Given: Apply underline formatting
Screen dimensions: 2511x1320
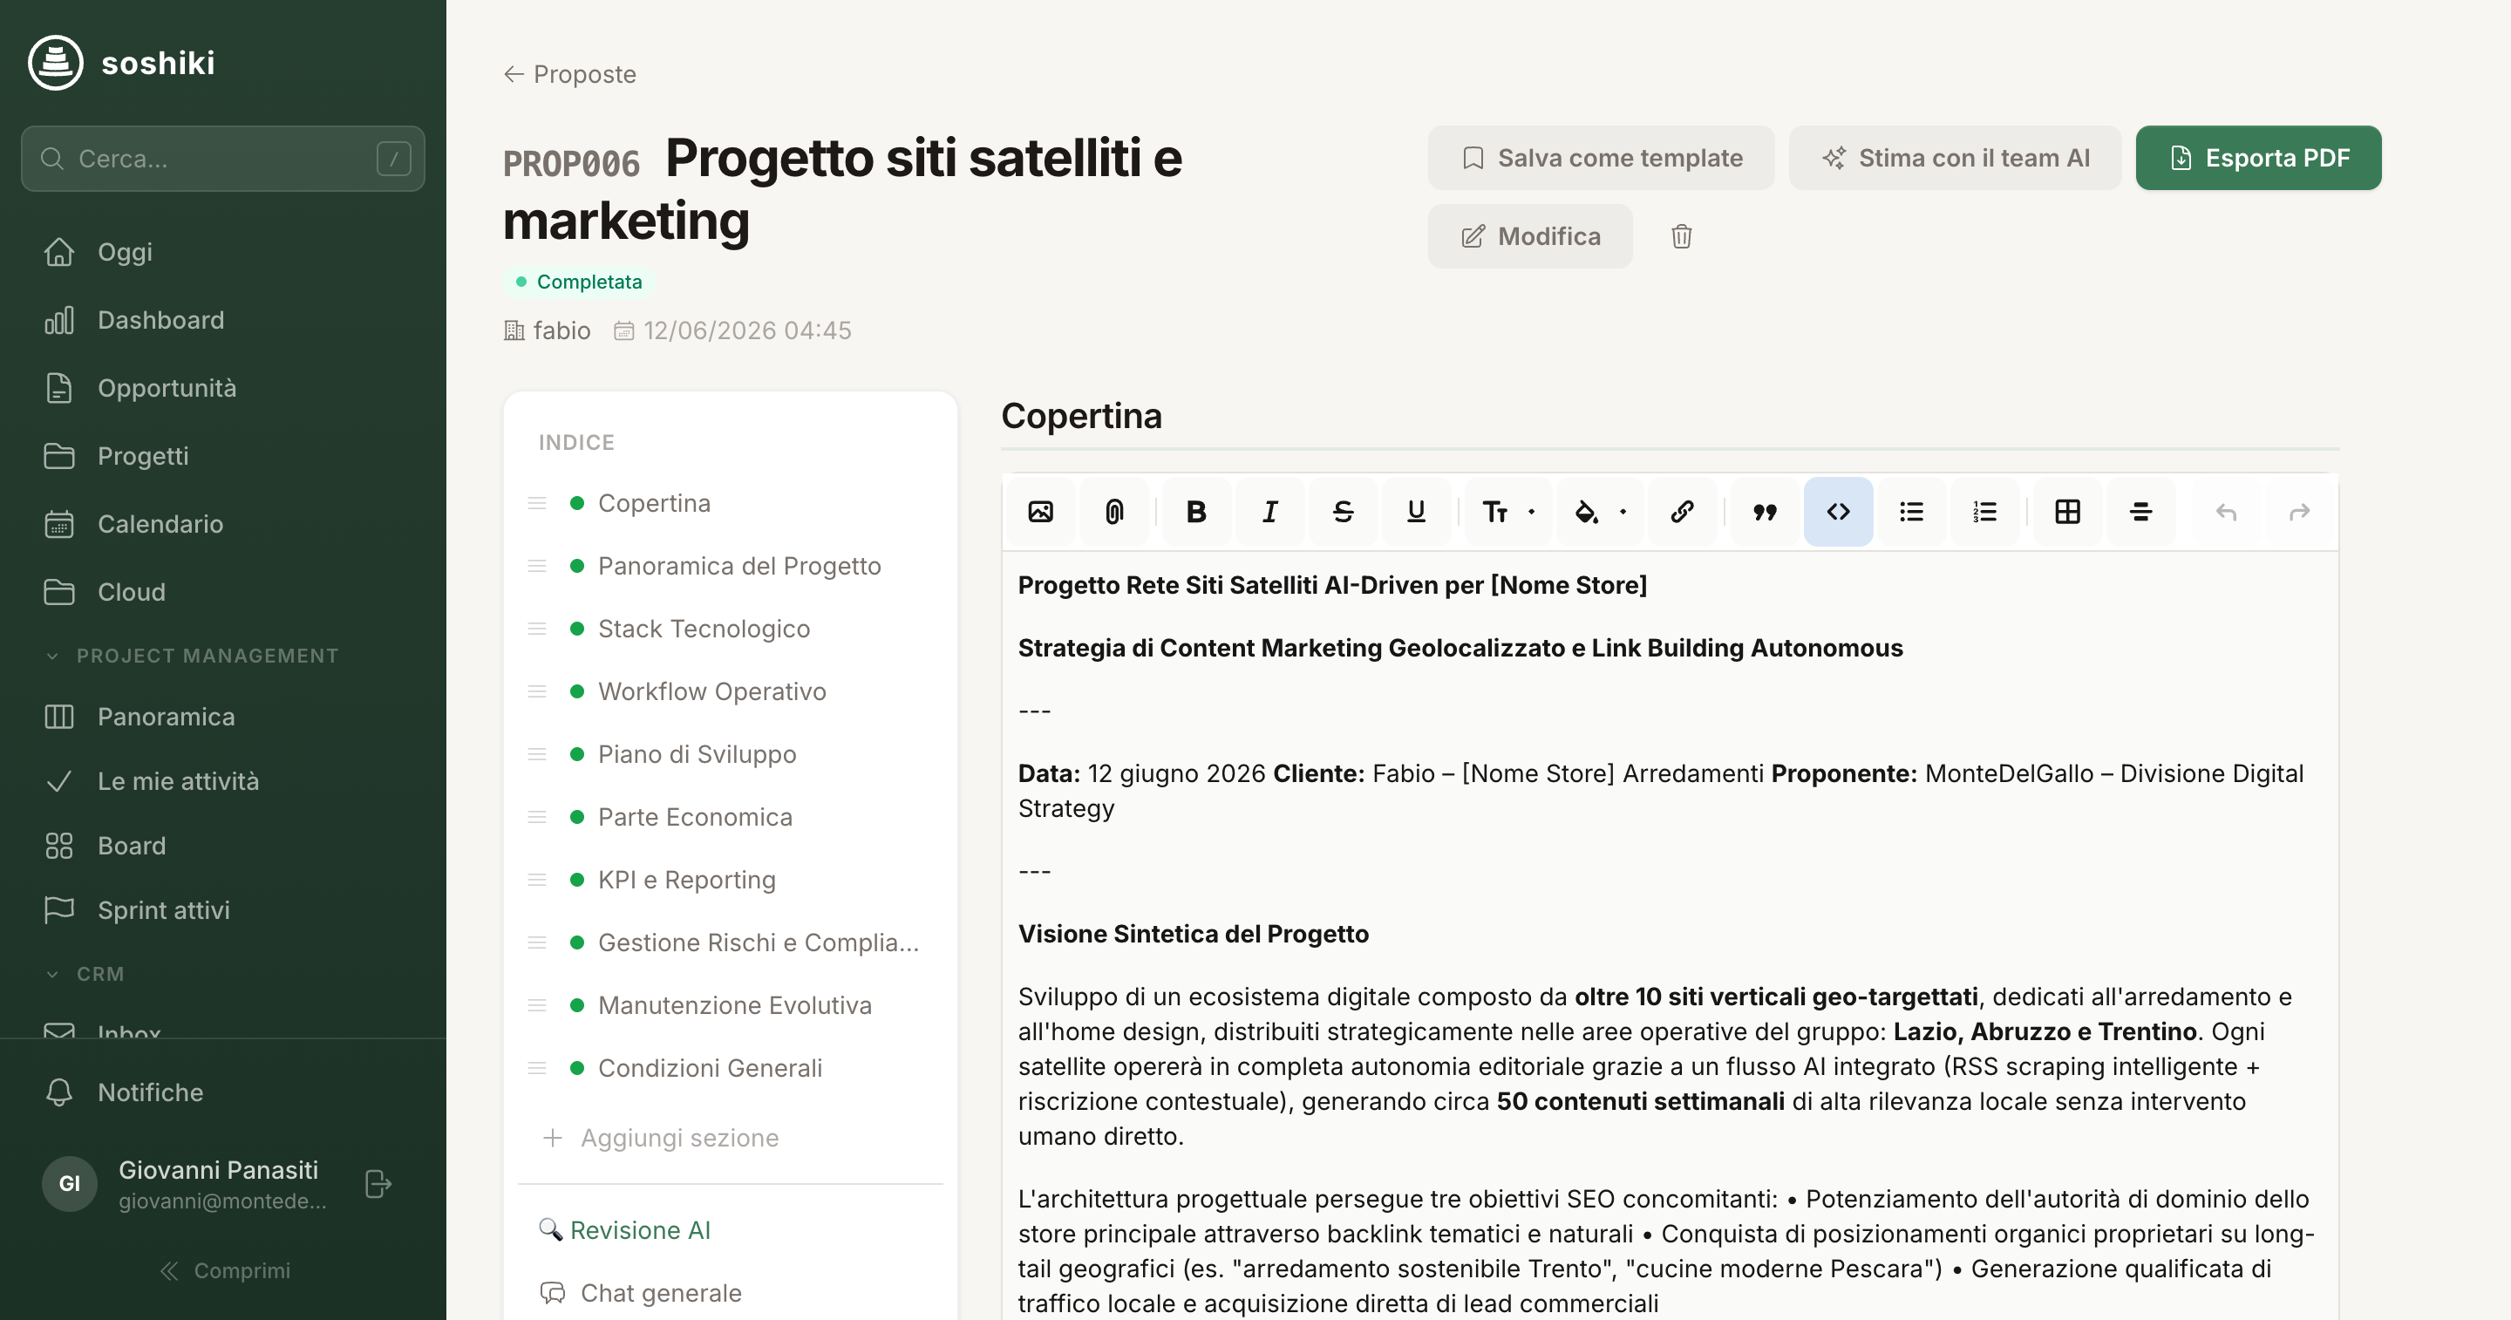Looking at the screenshot, I should (x=1416, y=512).
